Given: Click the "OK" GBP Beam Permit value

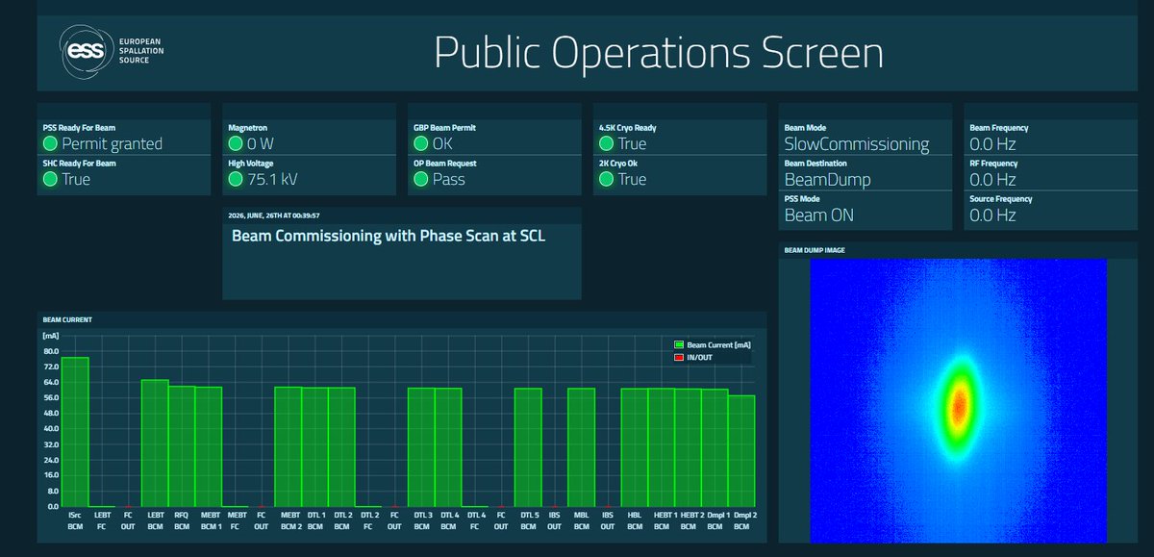Looking at the screenshot, I should (x=442, y=144).
